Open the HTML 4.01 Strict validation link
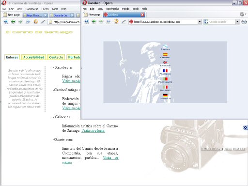 point(211,149)
